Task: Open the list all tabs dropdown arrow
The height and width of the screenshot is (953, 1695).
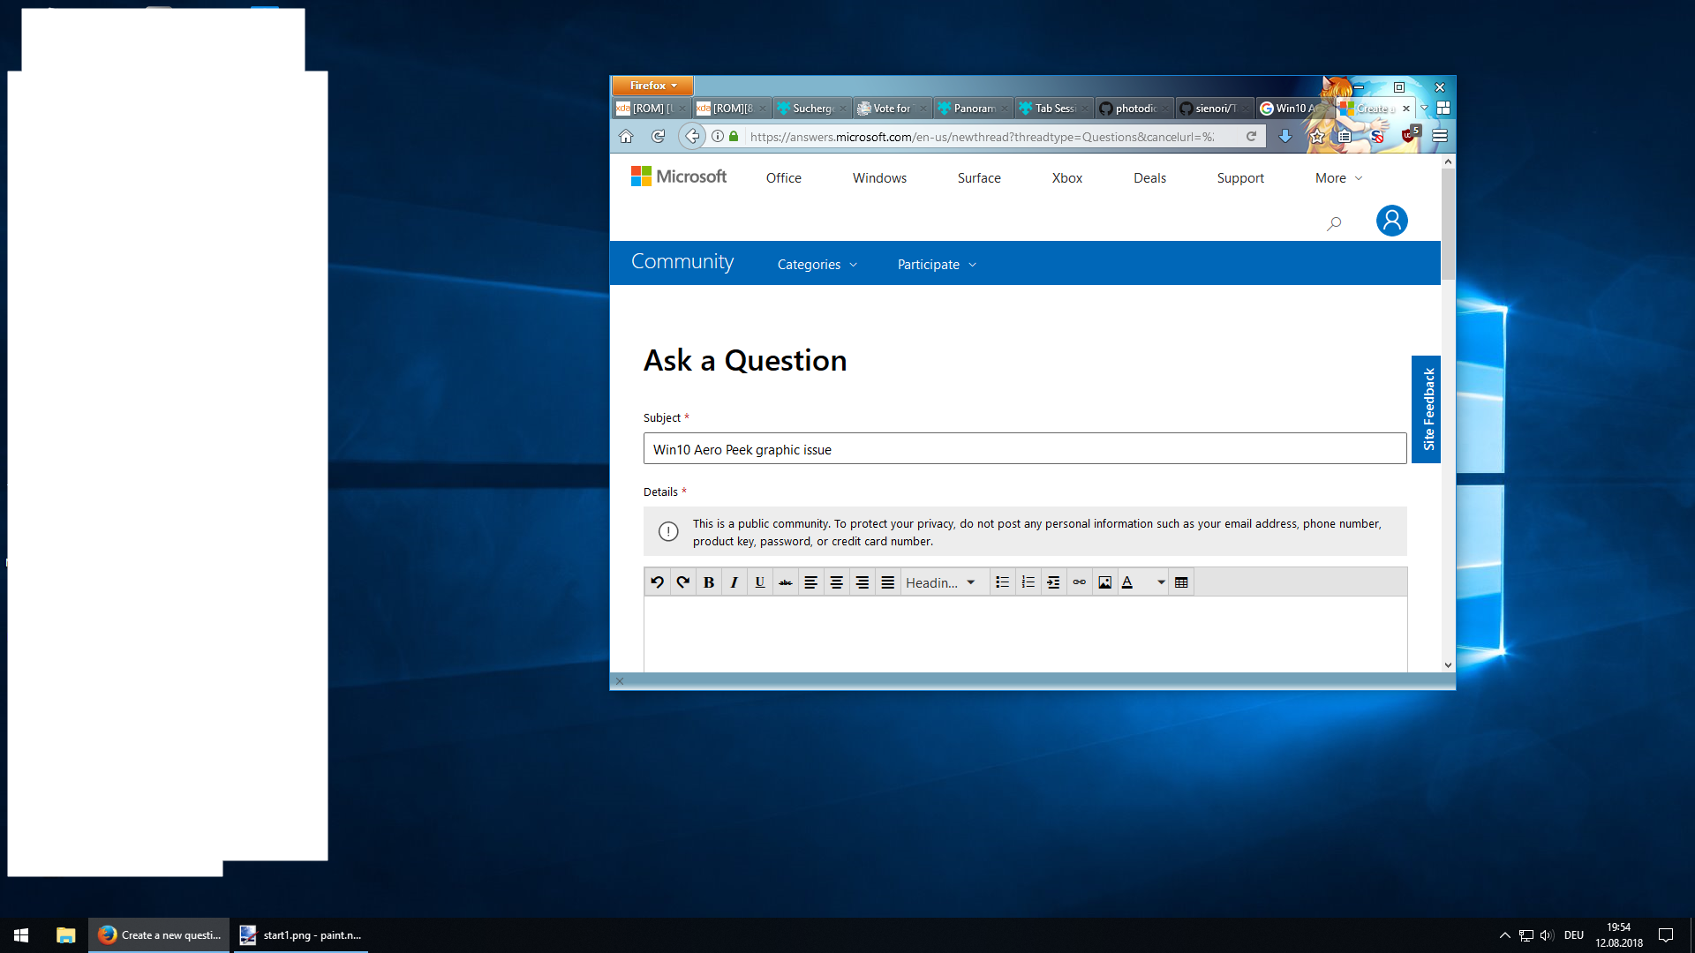Action: pyautogui.click(x=1424, y=108)
